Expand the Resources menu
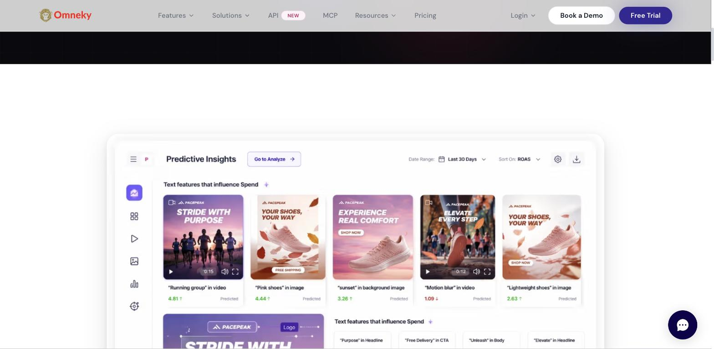Image resolution: width=714 pixels, height=349 pixels. pyautogui.click(x=376, y=15)
